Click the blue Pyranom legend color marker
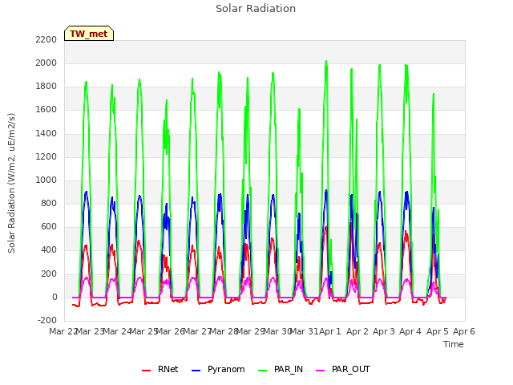The height and width of the screenshot is (385, 513). pyautogui.click(x=196, y=371)
